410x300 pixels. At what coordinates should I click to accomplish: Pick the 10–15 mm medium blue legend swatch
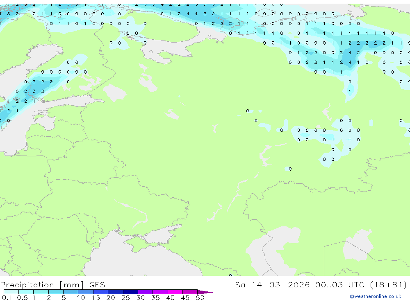tap(86, 292)
